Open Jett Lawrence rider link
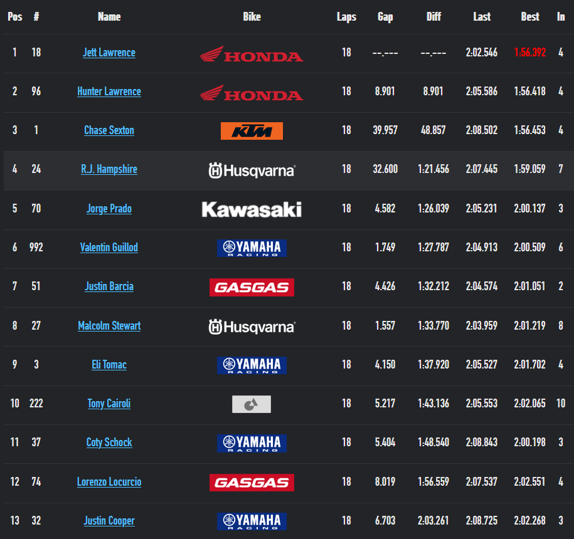Image resolution: width=574 pixels, height=539 pixels. click(109, 53)
